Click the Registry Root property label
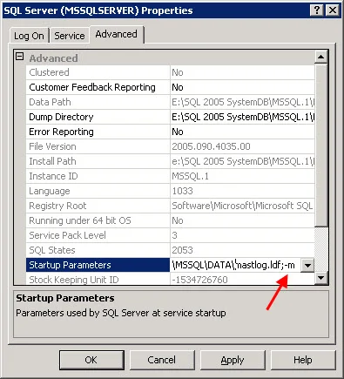344x379 pixels. [x=98, y=206]
